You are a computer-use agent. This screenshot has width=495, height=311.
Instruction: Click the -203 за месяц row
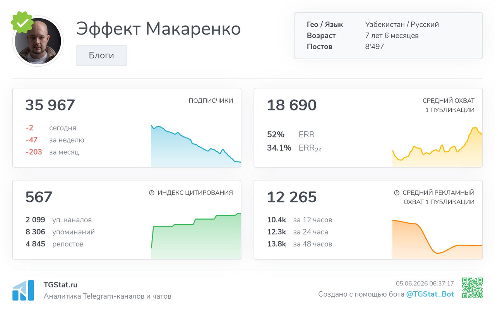click(52, 152)
